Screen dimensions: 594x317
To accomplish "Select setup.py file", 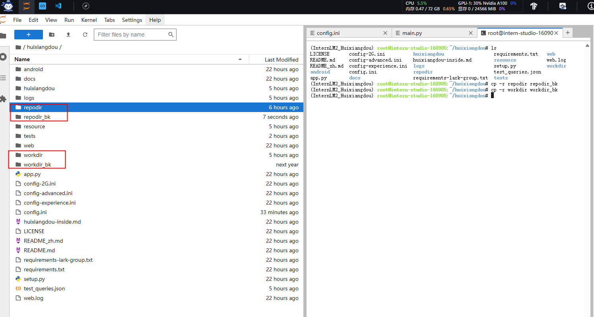I will coord(157,279).
